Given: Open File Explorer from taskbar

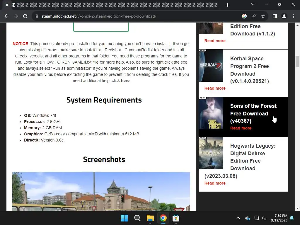Looking at the screenshot, I should point(150,218).
